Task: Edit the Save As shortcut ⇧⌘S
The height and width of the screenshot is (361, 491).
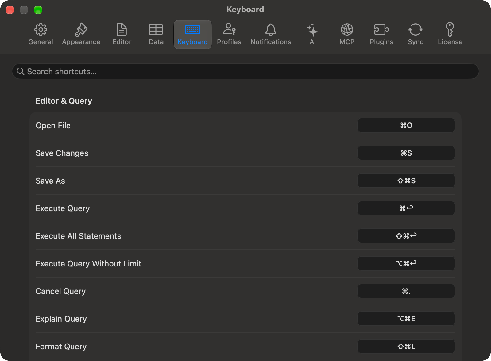Action: coord(406,180)
